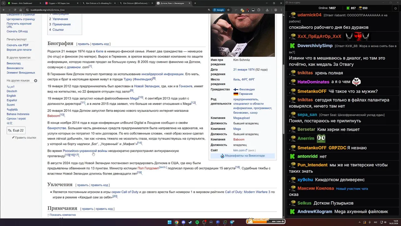Open 'Megaupload' link in infobox
The image size is (401, 226).
coord(242,118)
